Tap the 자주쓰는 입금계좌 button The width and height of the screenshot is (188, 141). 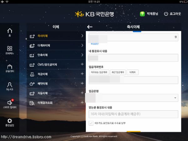[99, 72]
